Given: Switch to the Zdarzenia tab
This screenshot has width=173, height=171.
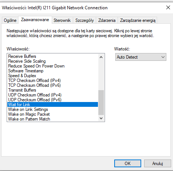Looking at the screenshot, I should tap(107, 20).
